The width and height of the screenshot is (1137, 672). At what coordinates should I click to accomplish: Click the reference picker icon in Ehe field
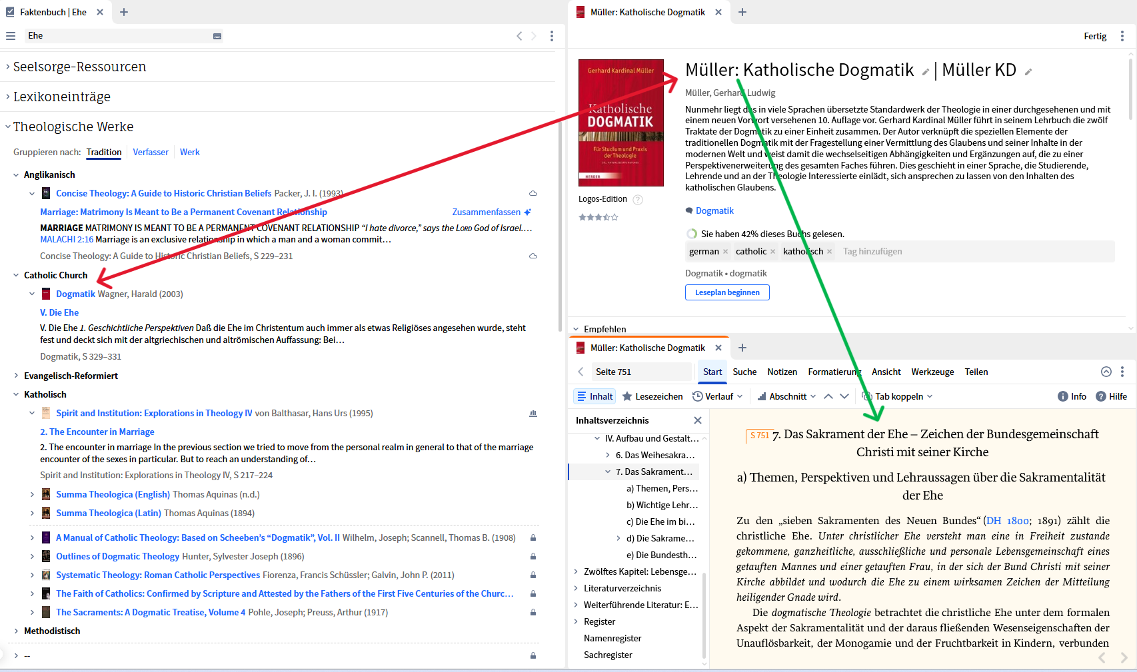click(217, 36)
